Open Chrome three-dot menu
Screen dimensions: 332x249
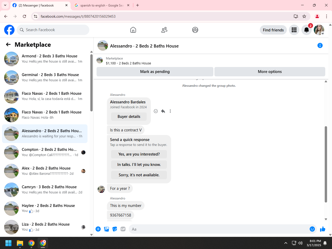pyautogui.click(x=327, y=16)
